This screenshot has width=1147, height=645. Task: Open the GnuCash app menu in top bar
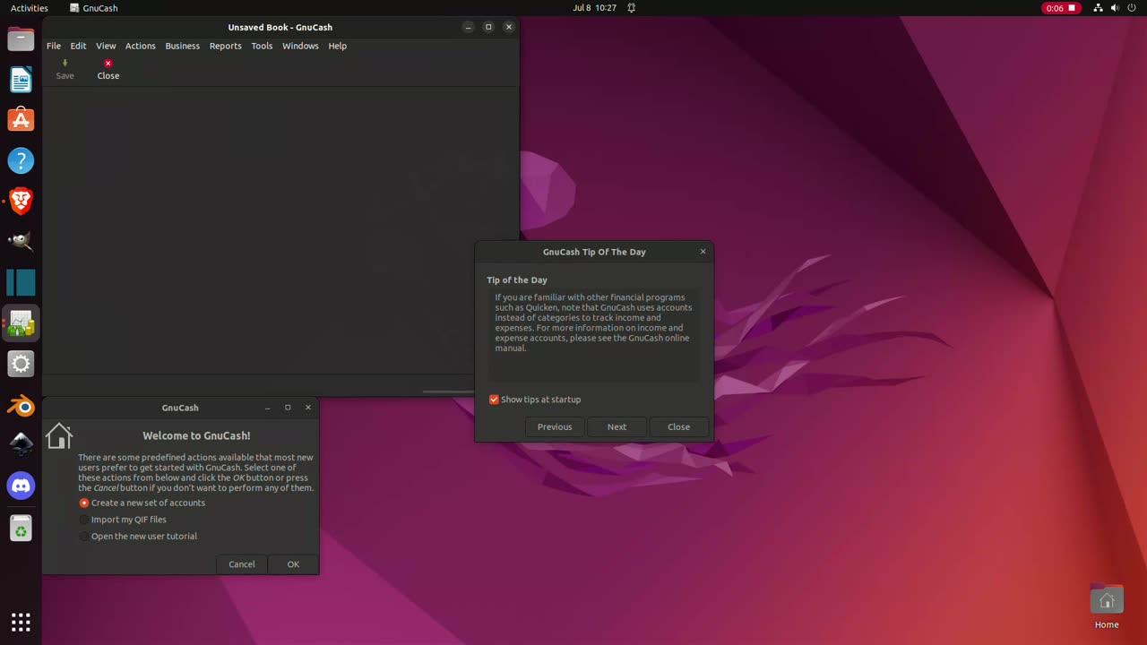(92, 8)
